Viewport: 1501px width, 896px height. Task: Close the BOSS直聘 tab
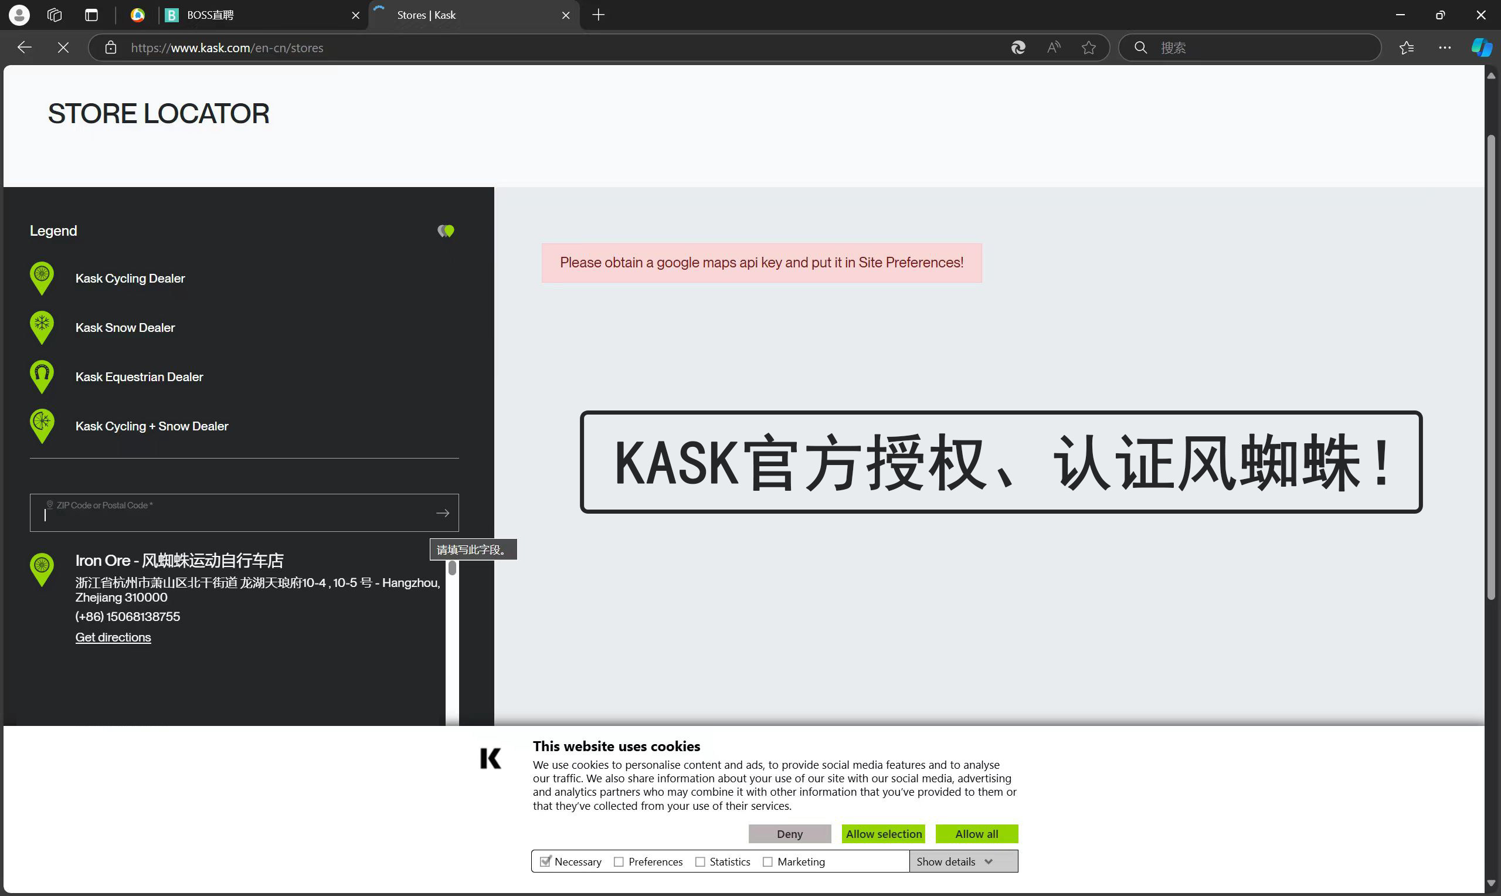click(355, 15)
